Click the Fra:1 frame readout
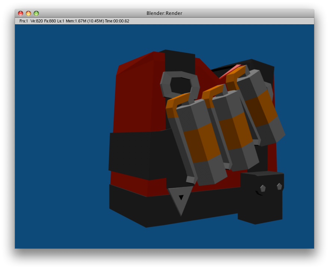 pyautogui.click(x=24, y=21)
